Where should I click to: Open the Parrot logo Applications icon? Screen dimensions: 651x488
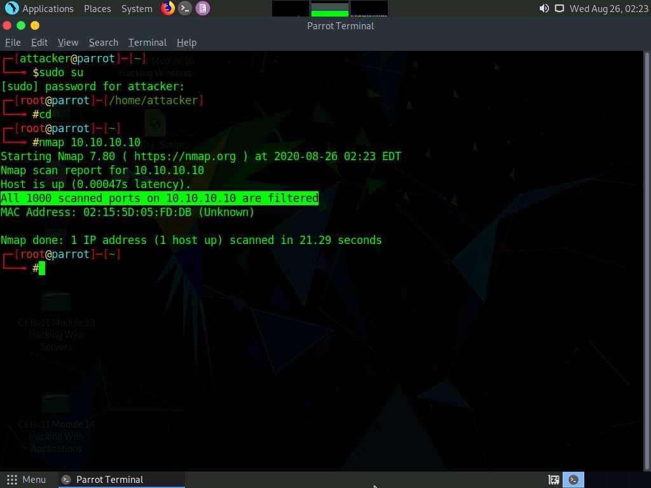(11, 8)
